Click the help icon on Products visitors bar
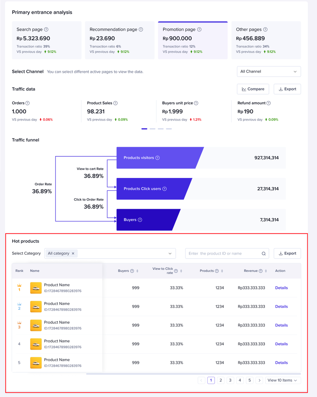Screen dimensions: 317x397 (x=158, y=158)
